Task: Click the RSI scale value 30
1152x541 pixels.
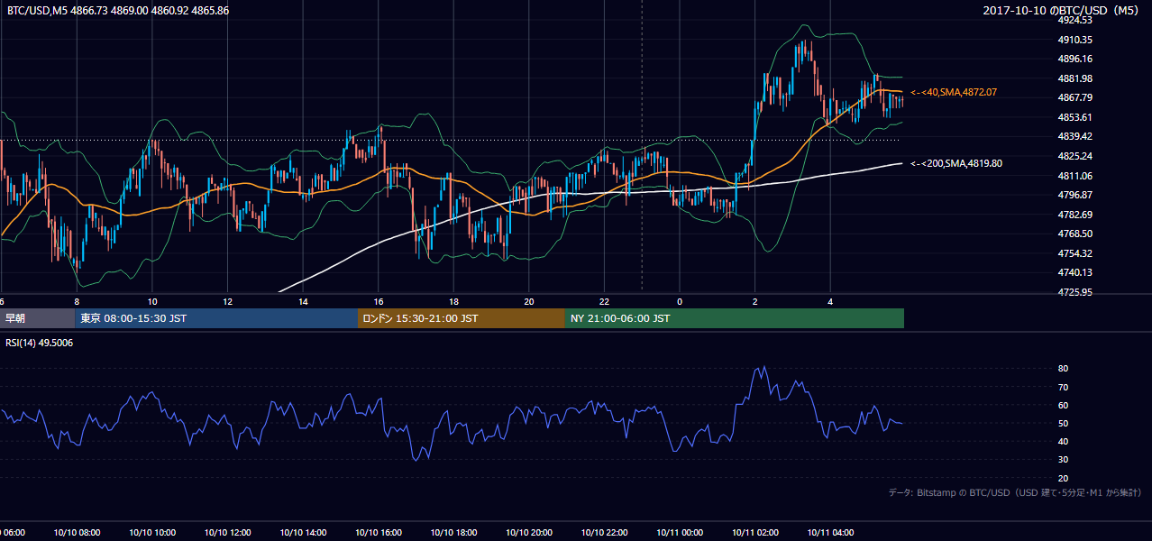Action: click(x=1063, y=460)
